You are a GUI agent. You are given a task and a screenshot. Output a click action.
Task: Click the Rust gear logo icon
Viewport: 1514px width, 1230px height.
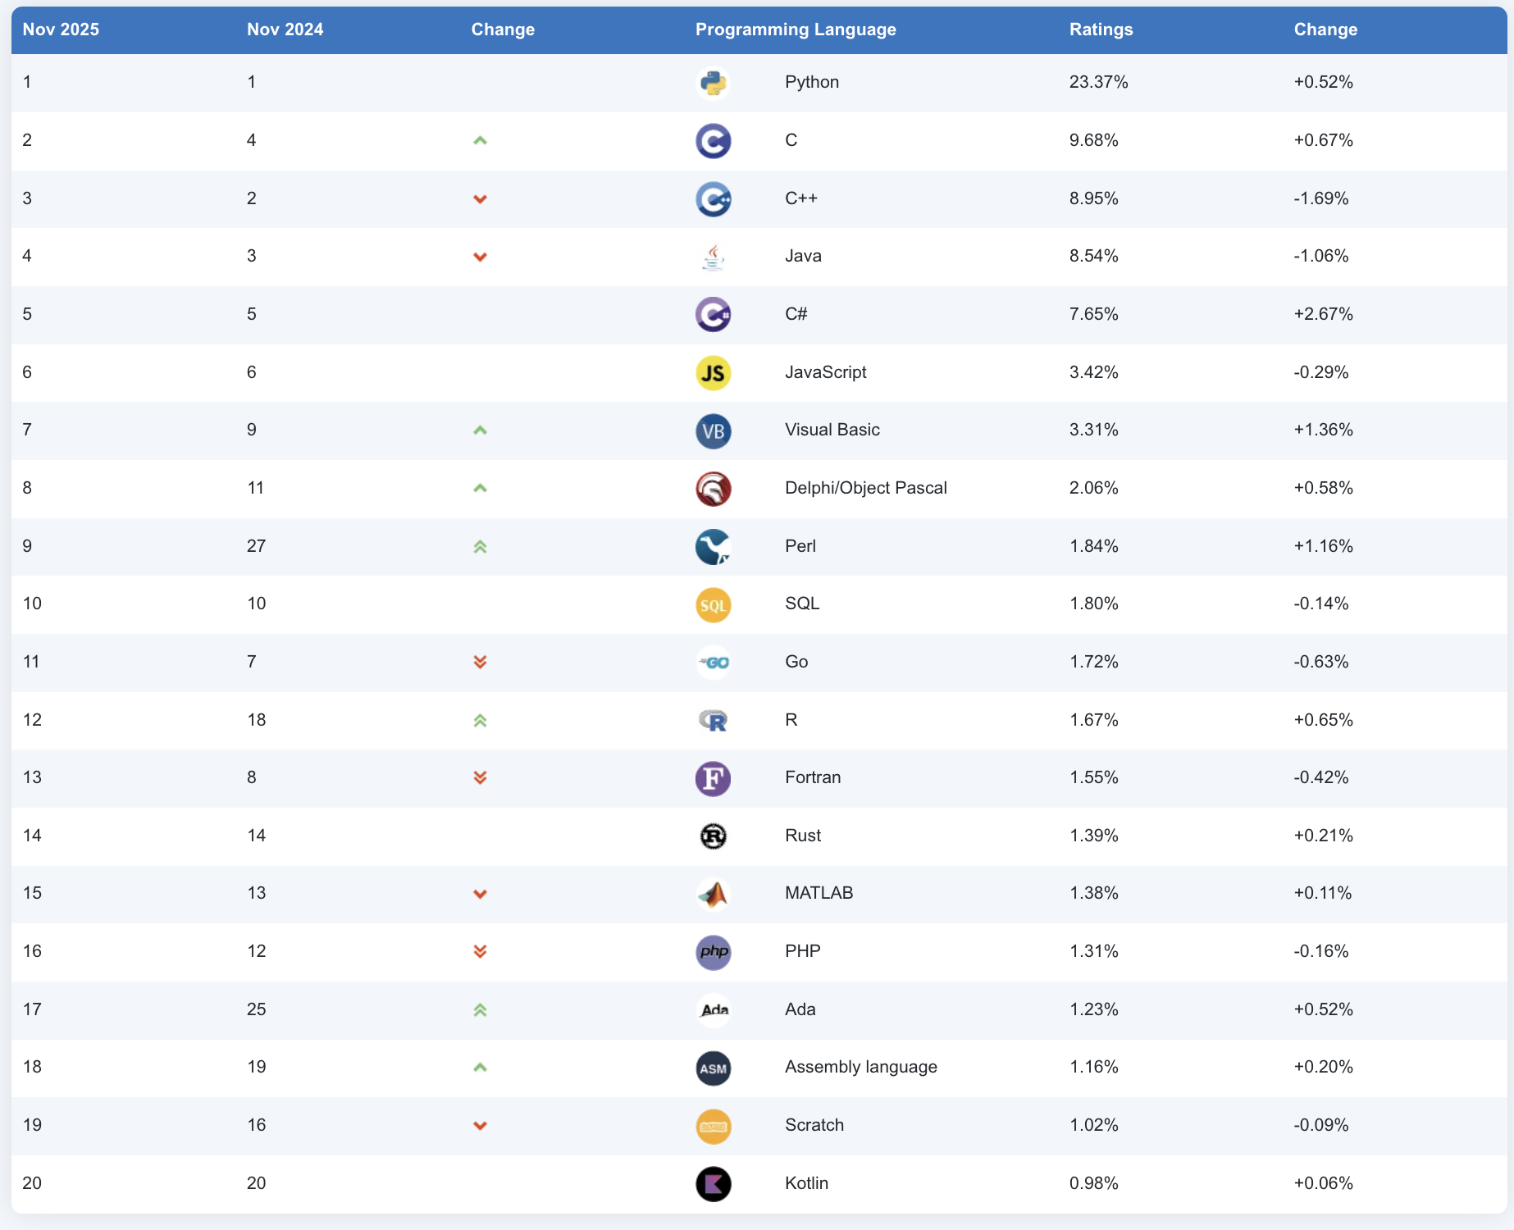[713, 836]
